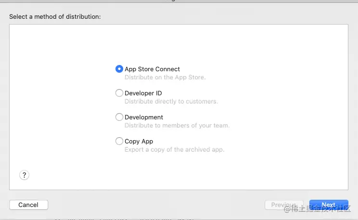Screen dimensions: 358x220
Task: Pick the Copy App radio option
Action: coord(119,141)
